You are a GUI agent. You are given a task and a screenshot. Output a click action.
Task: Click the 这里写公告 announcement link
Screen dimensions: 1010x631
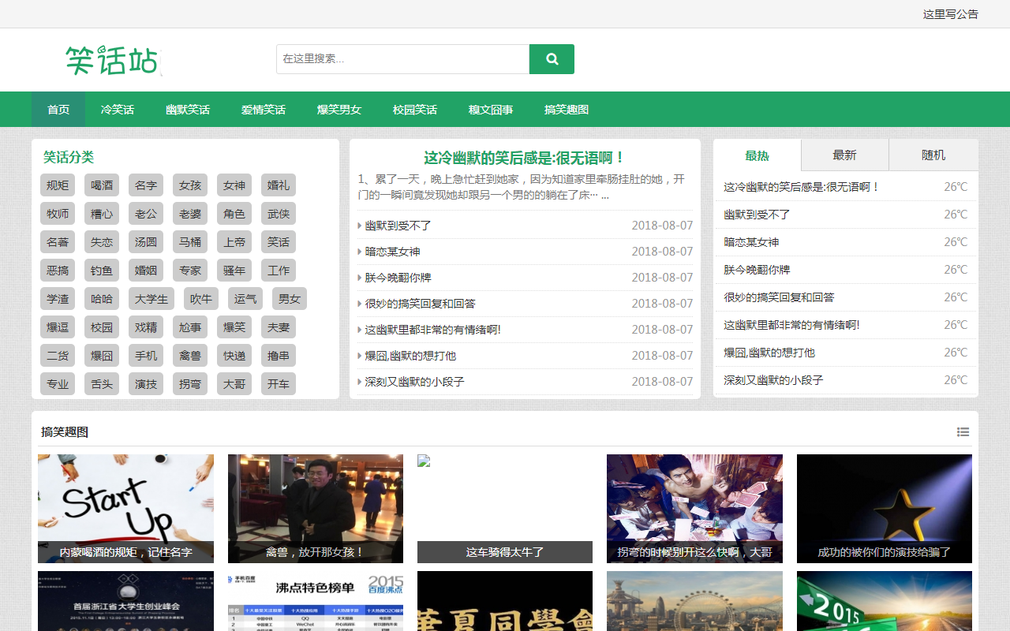pos(951,14)
